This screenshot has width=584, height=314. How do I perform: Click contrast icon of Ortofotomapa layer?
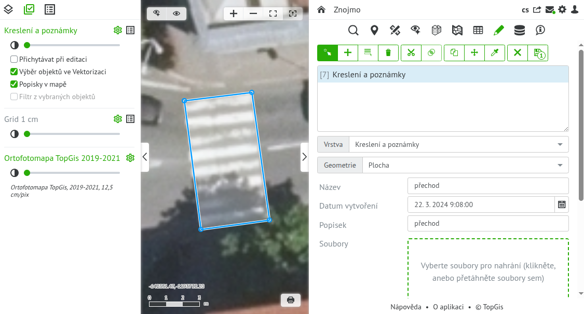tap(15, 173)
